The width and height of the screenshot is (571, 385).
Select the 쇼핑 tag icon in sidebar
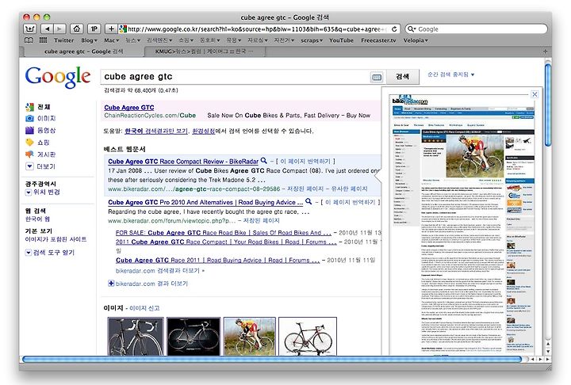(29, 143)
